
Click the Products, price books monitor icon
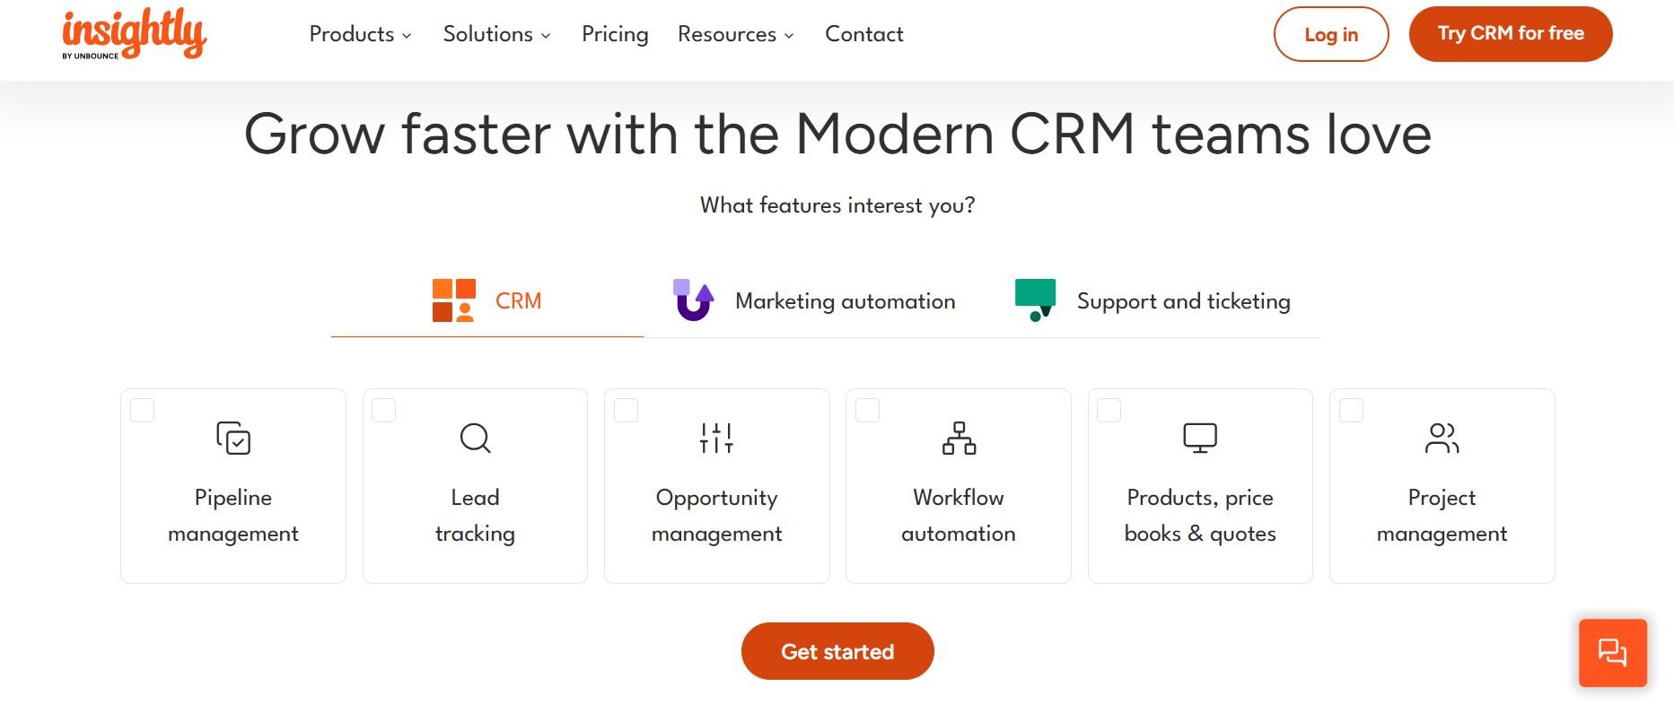coord(1200,438)
